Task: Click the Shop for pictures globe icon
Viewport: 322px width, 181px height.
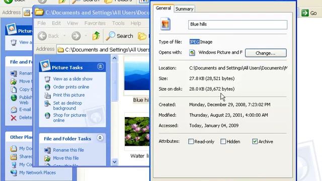Action: [x=47, y=115]
